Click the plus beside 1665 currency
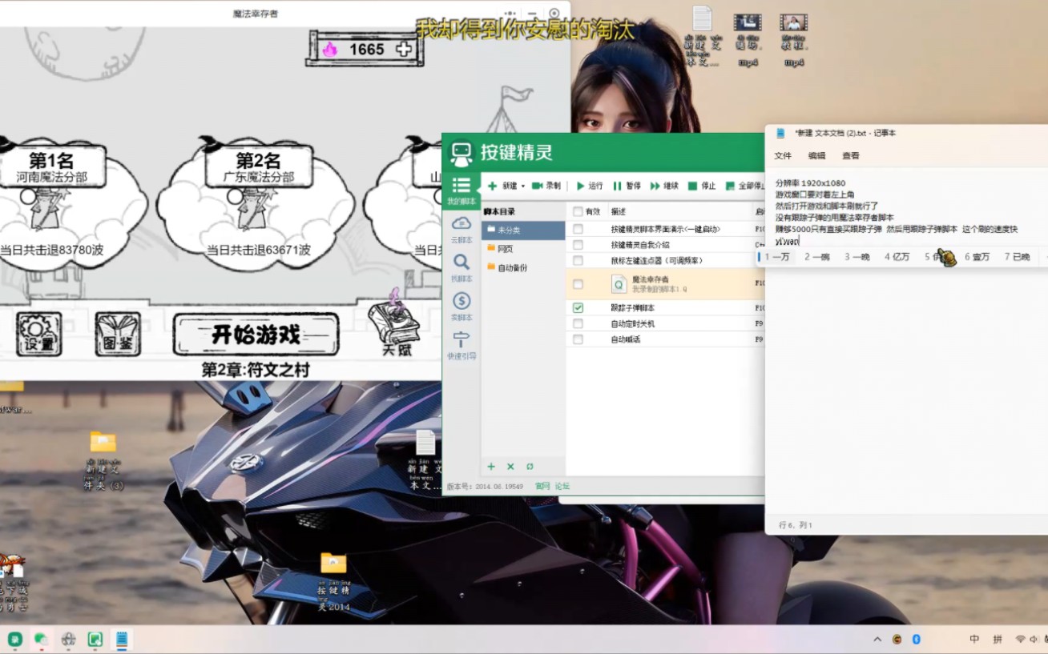This screenshot has width=1048, height=654. (x=404, y=50)
